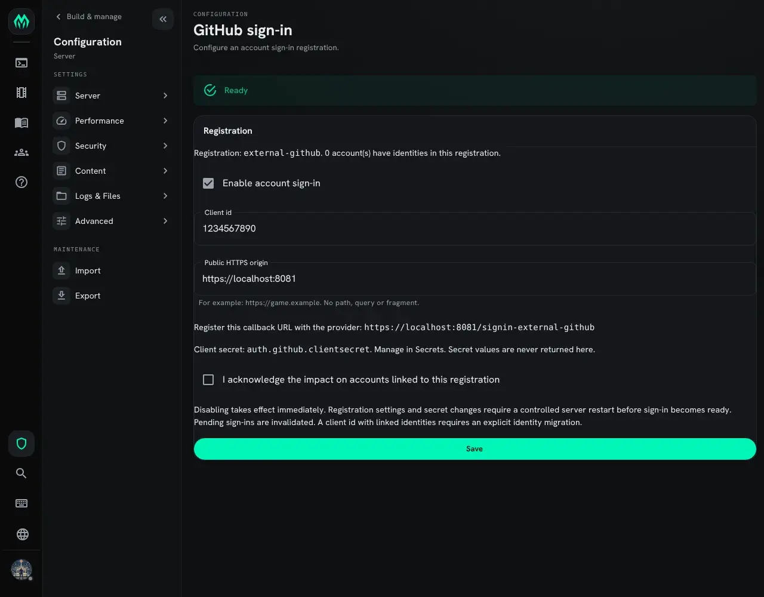
Task: Expand the Content section chevron
Action: [x=165, y=171]
